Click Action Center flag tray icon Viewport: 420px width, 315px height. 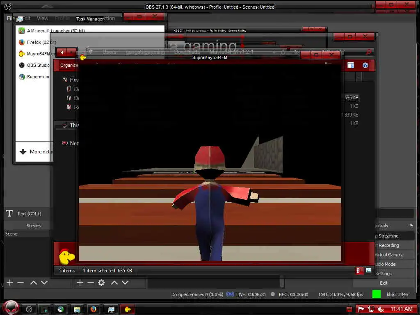(x=361, y=309)
